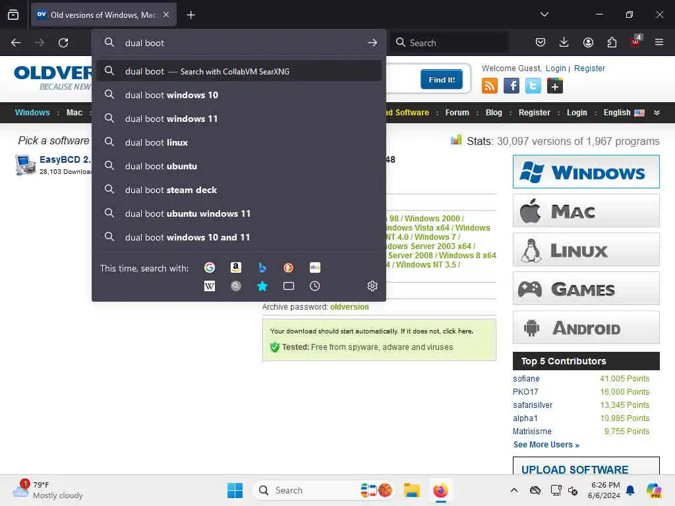
Task: Open contributor sofiane's profile
Action: click(x=526, y=379)
